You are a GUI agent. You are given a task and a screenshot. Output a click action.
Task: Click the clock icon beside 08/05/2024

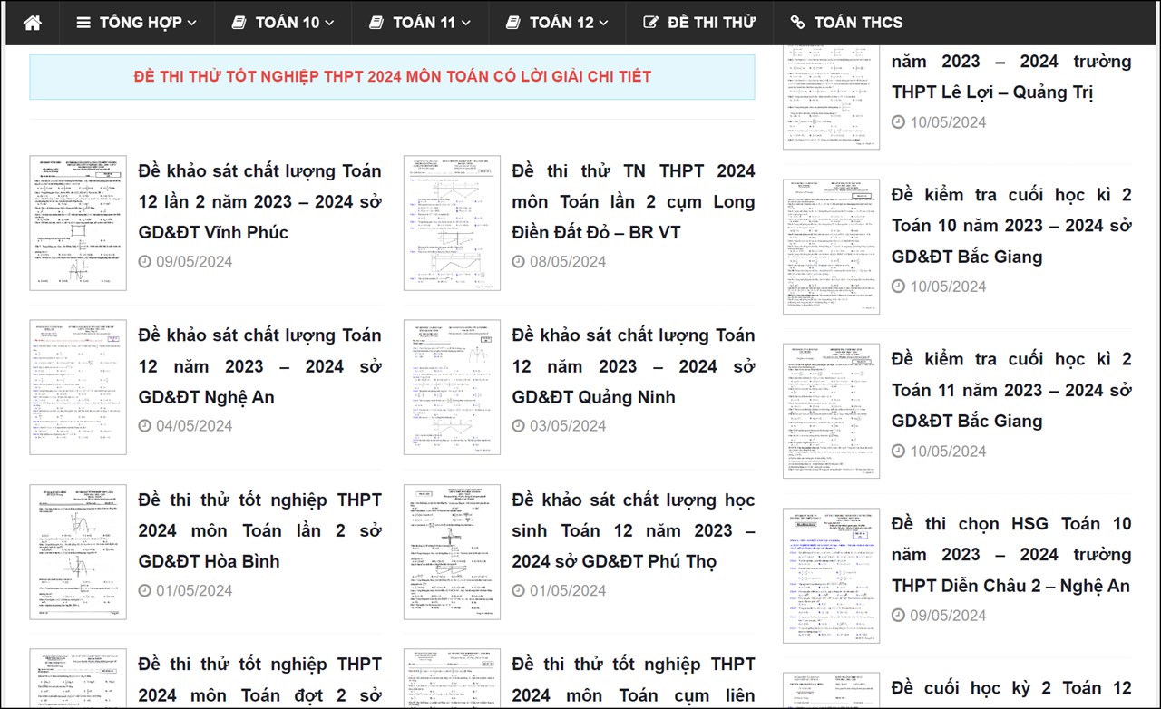pos(519,262)
